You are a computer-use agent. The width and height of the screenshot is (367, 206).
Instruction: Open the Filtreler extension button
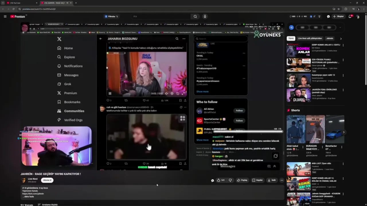(112, 16)
